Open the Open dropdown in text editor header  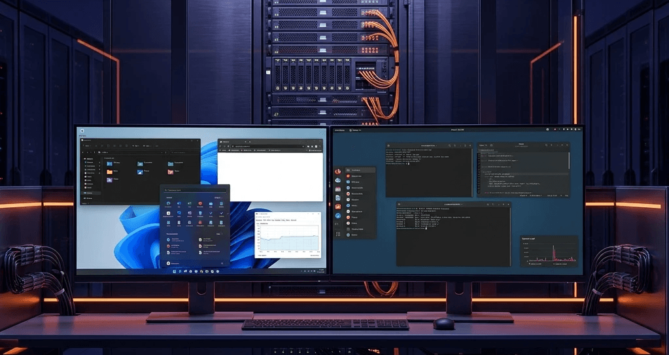pyautogui.click(x=483, y=145)
